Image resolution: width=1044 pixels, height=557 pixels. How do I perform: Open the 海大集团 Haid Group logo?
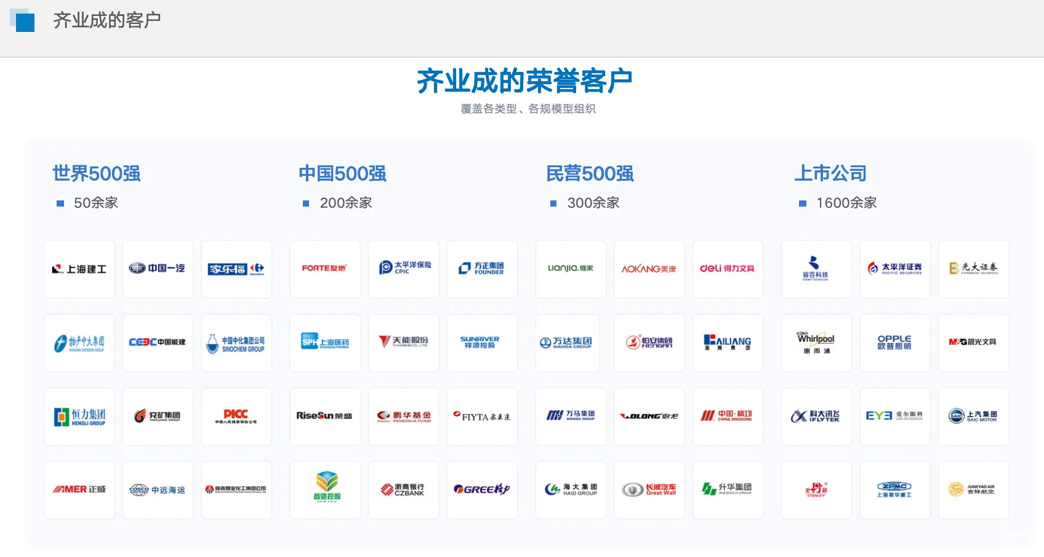click(x=571, y=490)
